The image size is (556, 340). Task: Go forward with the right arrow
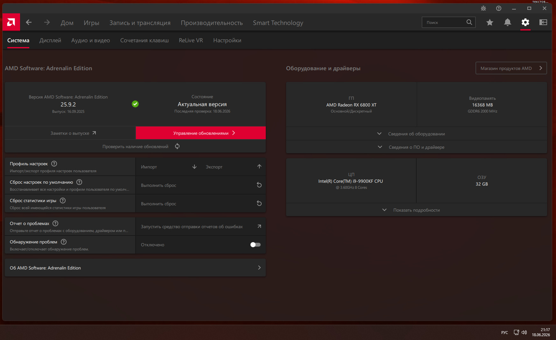click(x=47, y=22)
